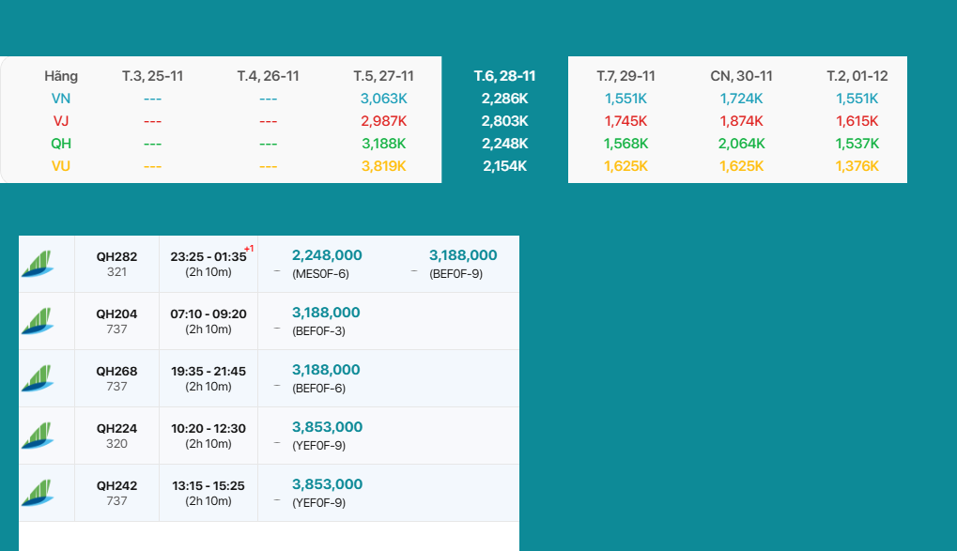The width and height of the screenshot is (957, 551).
Task: Click the Bamboo Airways logo for QH204
Action: point(37,321)
